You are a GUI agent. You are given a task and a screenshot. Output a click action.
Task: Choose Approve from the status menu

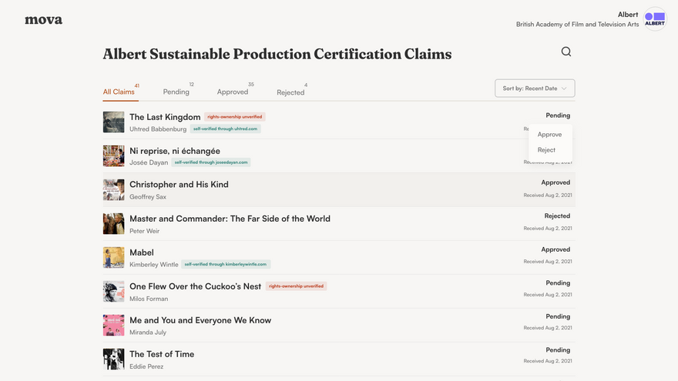549,135
